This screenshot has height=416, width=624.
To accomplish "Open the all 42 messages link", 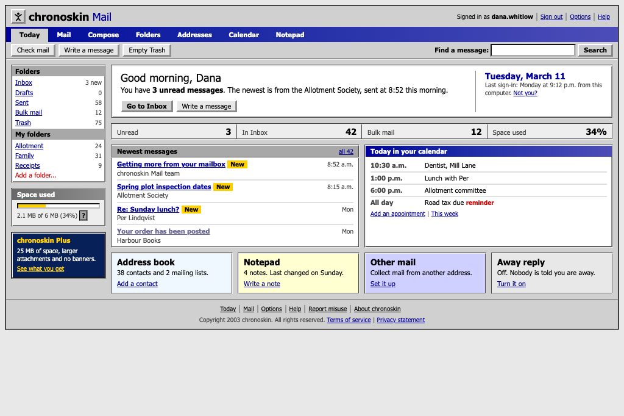I will point(346,152).
